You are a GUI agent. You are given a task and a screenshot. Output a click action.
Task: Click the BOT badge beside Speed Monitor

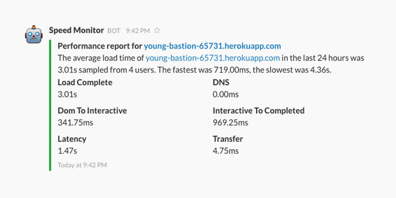click(x=114, y=31)
